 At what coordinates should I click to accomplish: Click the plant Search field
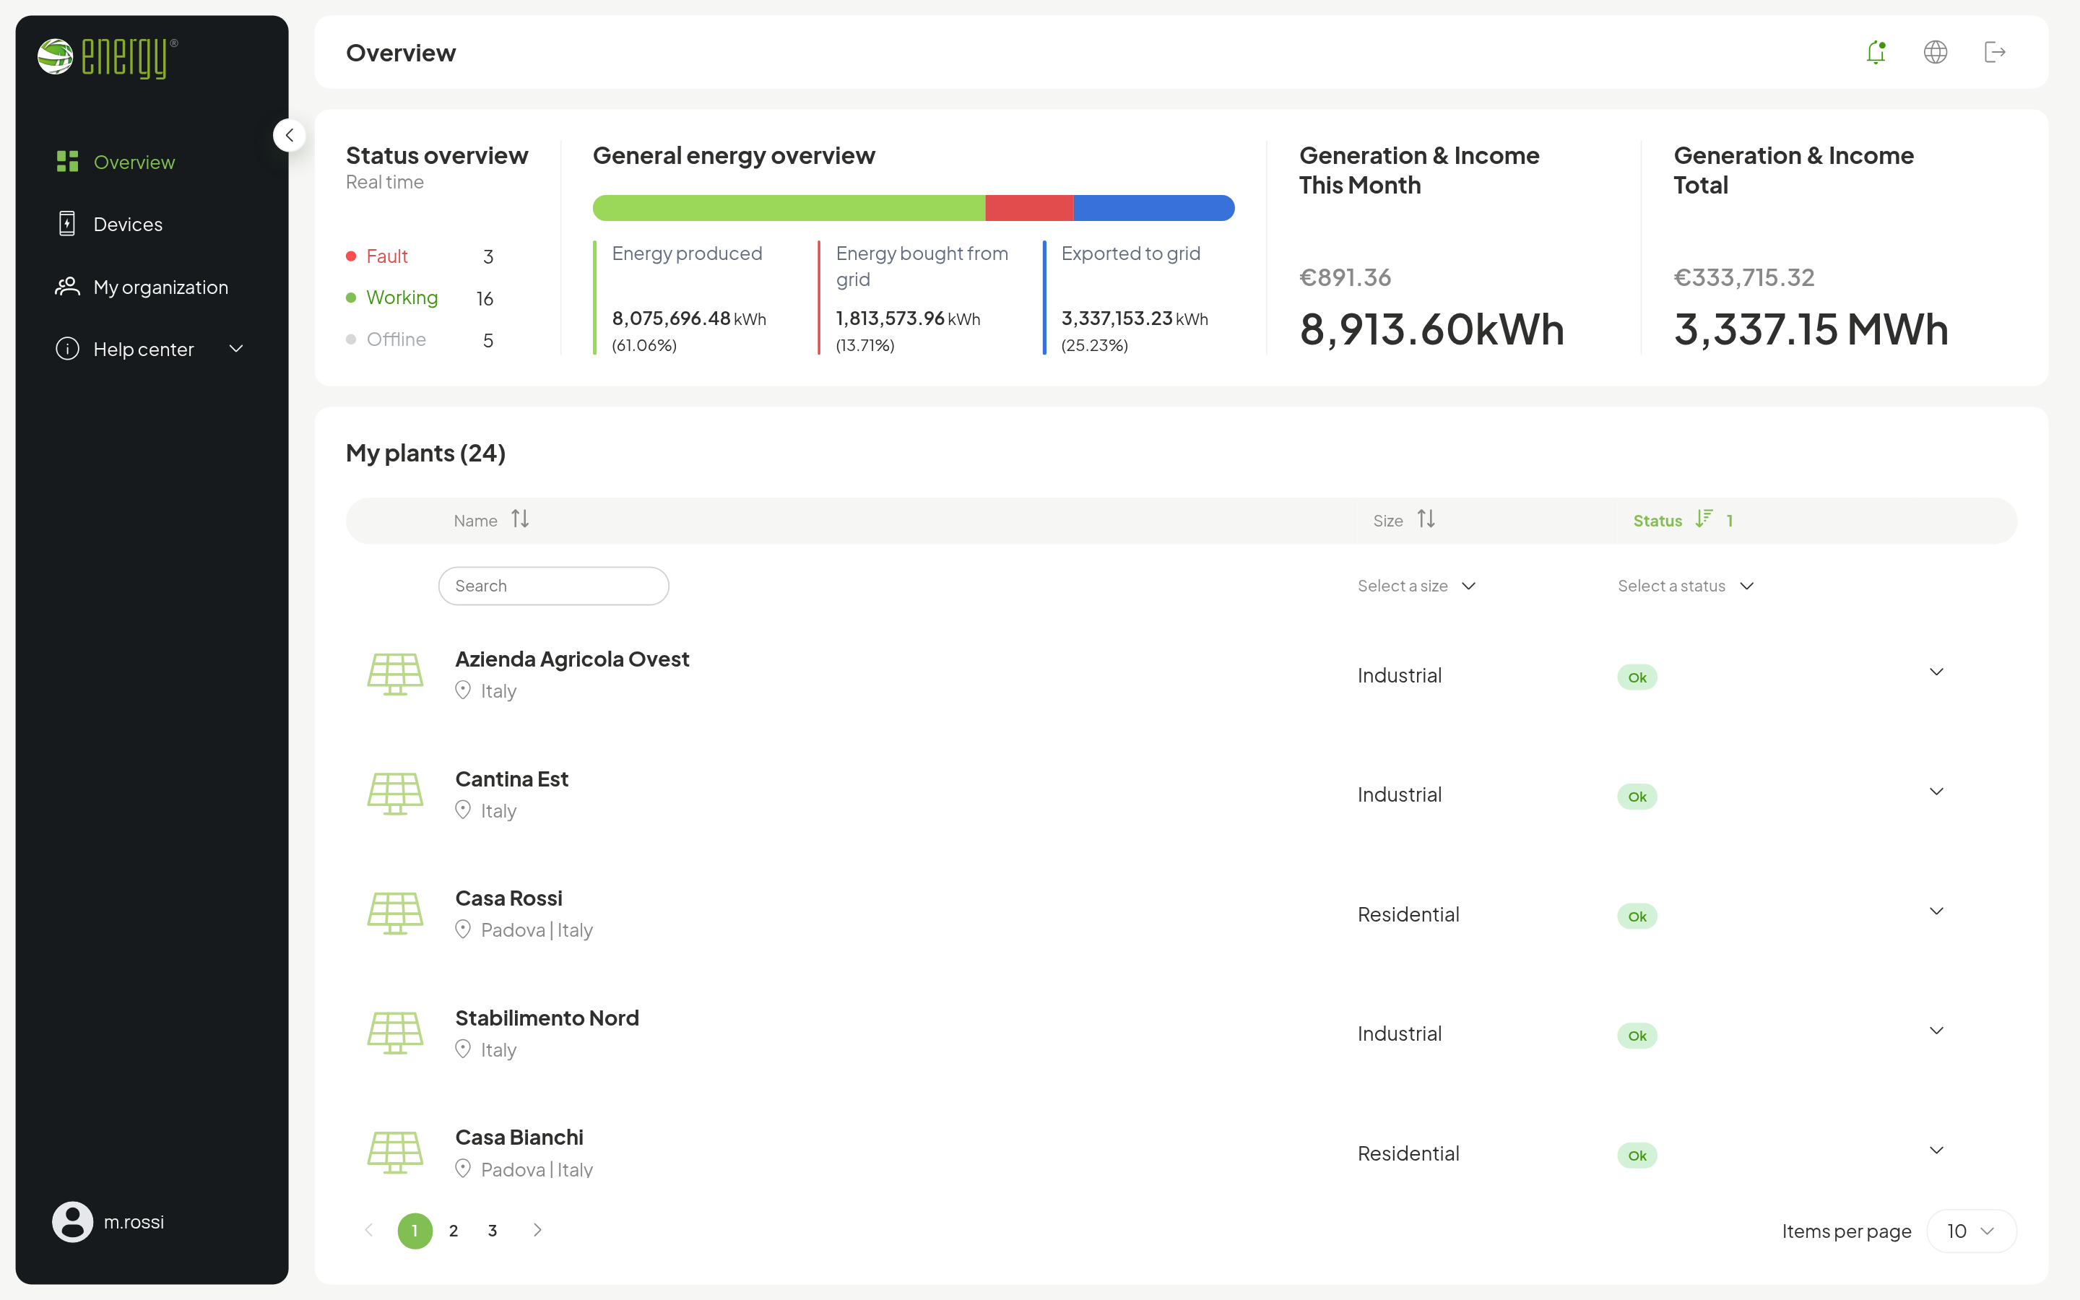[553, 586]
